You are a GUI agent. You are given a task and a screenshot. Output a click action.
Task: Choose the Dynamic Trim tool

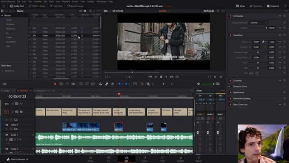point(67,84)
